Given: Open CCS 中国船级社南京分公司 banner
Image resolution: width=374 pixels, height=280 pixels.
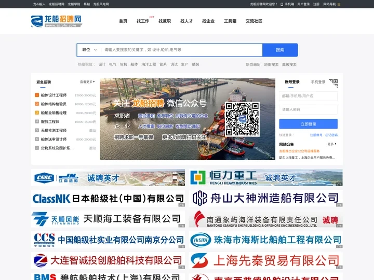Looking at the screenshot, I should [108, 240].
